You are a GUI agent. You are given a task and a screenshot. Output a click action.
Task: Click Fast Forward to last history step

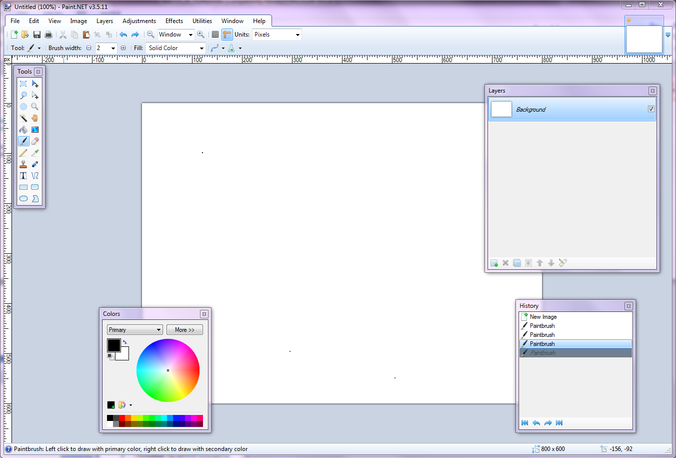tap(559, 423)
